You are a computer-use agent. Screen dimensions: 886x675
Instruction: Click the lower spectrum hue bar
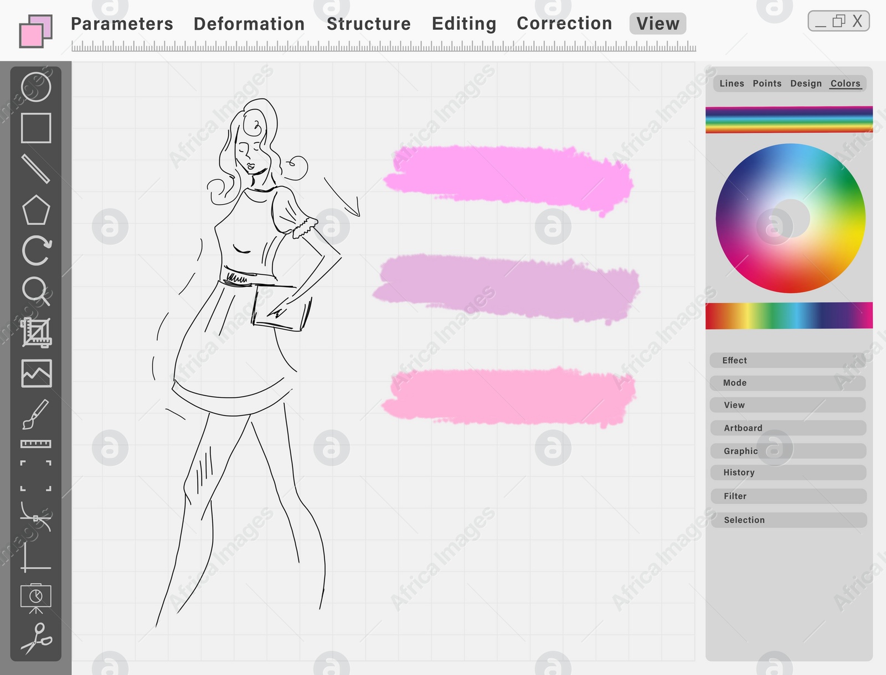[x=789, y=315]
